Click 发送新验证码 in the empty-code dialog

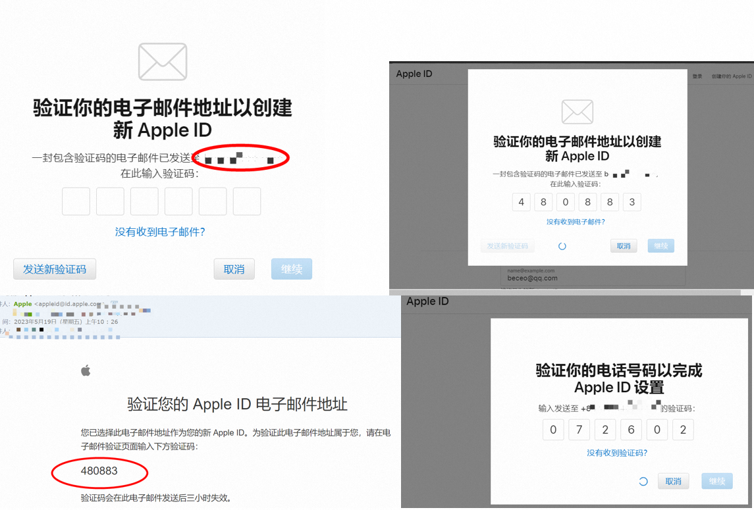pyautogui.click(x=55, y=269)
